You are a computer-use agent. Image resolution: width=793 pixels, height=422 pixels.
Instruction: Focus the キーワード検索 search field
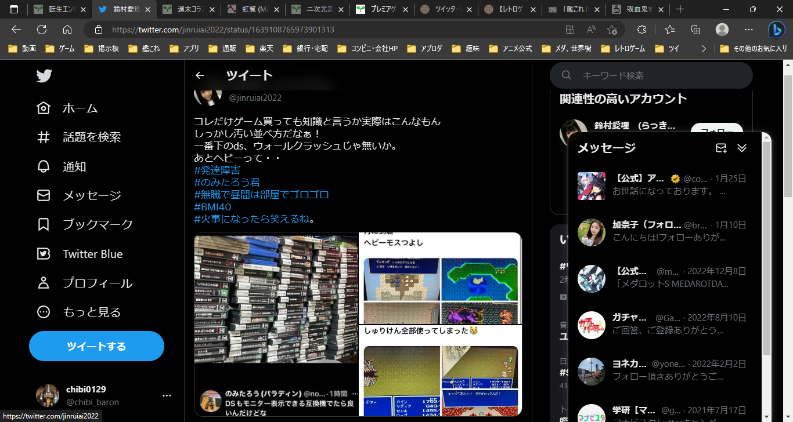pos(651,75)
